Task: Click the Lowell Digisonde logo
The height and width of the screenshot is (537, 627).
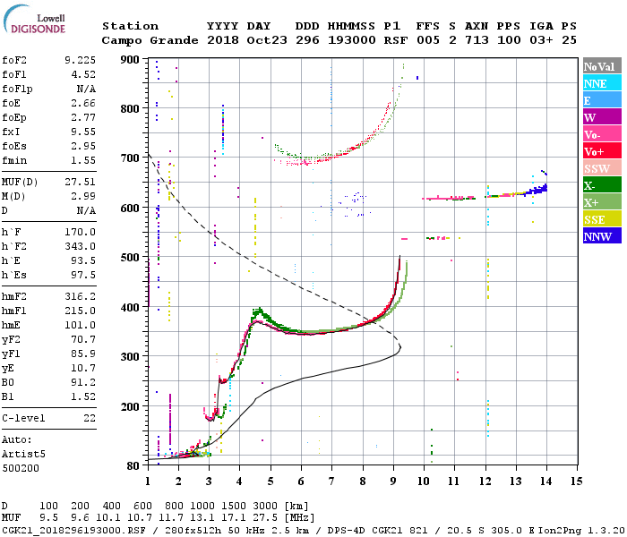Action: [34, 19]
